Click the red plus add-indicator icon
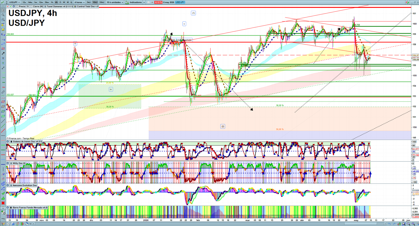The width and height of the screenshot is (419, 226). tap(8, 6)
